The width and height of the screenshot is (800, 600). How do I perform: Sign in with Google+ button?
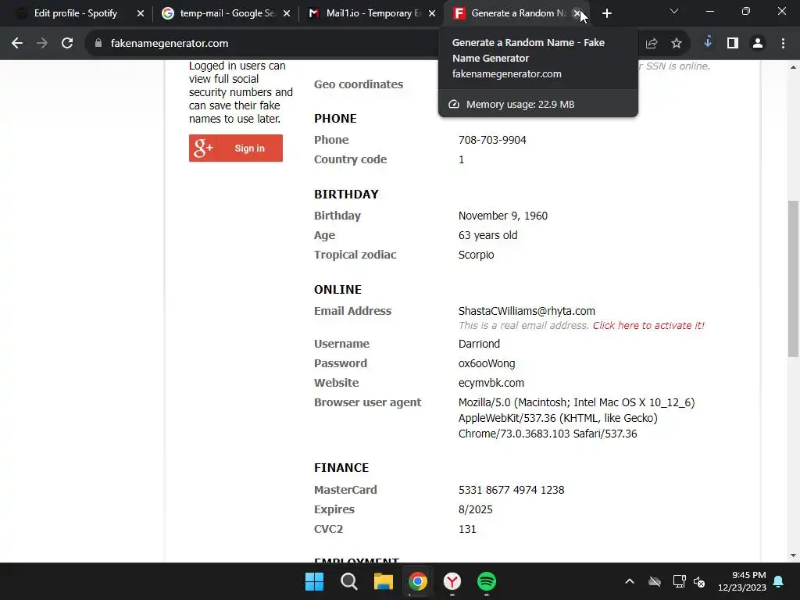(236, 148)
